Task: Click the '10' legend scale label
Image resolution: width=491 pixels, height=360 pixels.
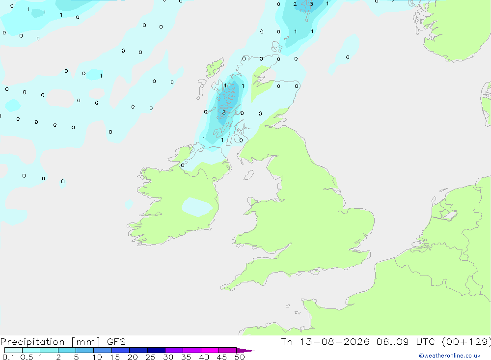Action: coord(97,357)
